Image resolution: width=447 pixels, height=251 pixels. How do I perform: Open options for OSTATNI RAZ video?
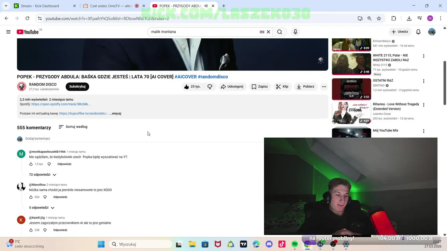[x=424, y=81]
